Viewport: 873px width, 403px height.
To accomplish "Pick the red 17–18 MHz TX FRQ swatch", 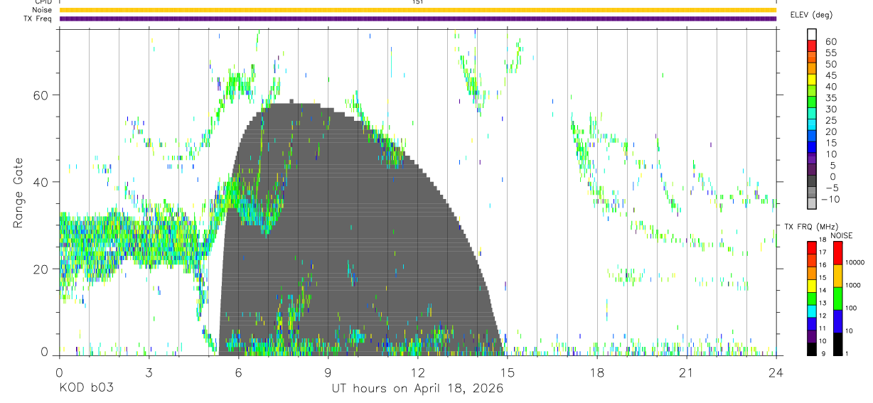I will (812, 247).
